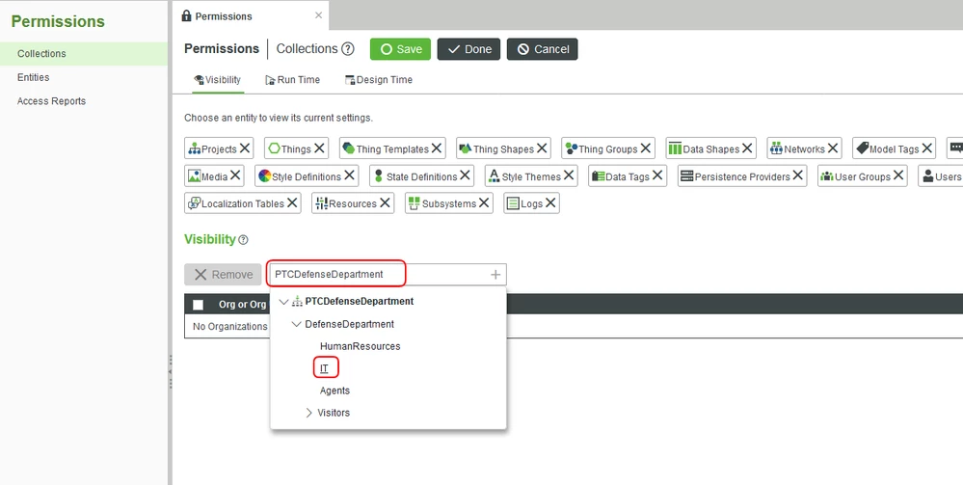Remove Projects chip with its X
Image resolution: width=963 pixels, height=485 pixels.
245,148
